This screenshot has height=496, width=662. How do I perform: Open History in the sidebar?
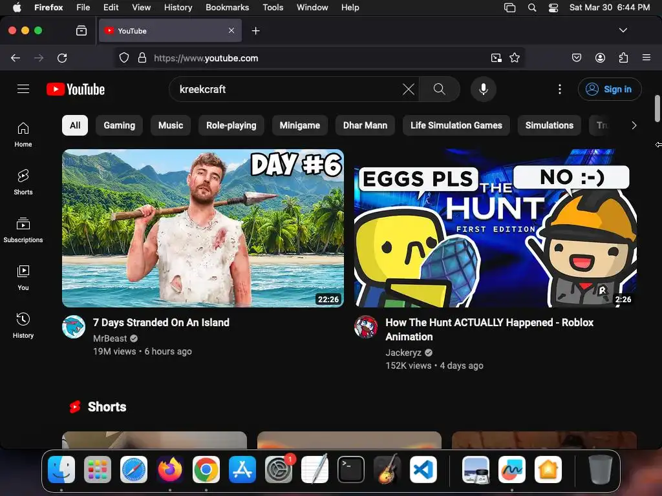coord(23,325)
